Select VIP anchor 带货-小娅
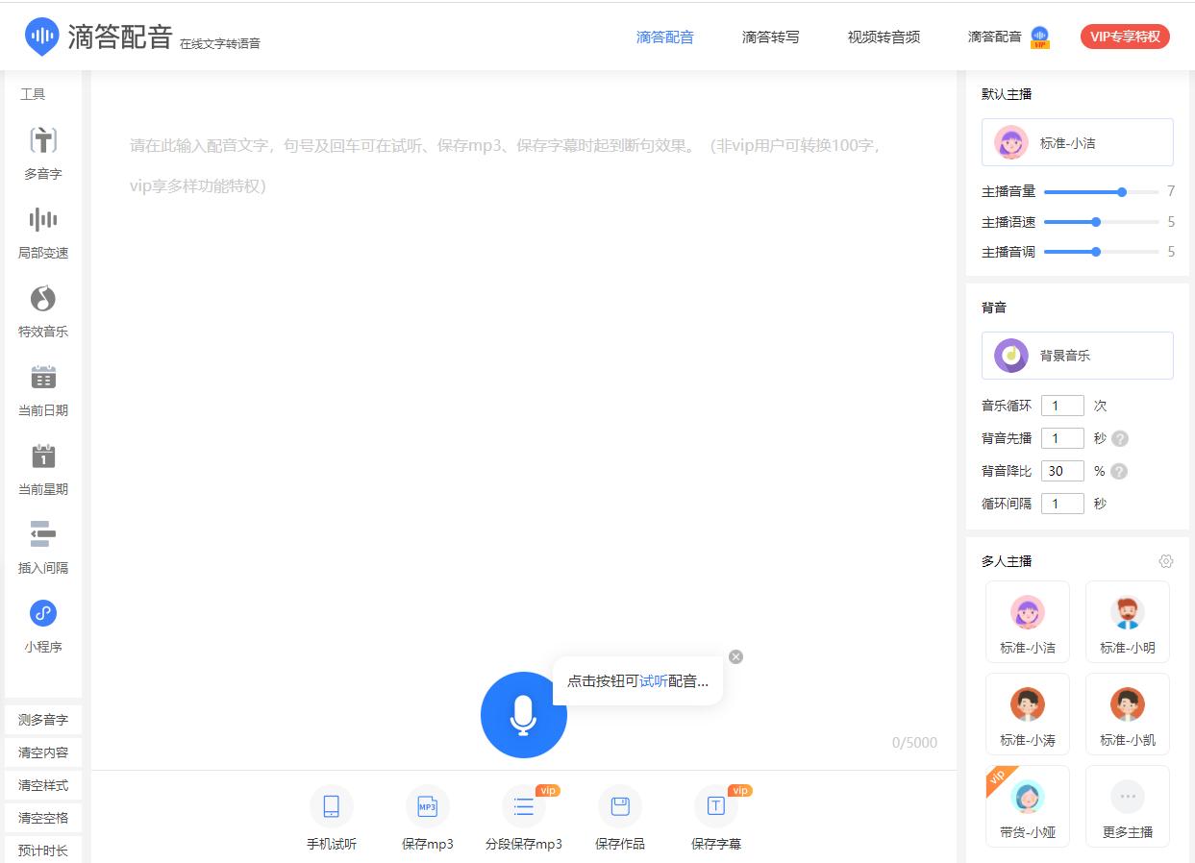 pos(1028,806)
